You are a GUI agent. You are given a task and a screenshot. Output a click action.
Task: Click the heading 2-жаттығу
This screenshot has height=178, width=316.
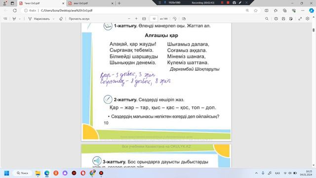[125, 100]
